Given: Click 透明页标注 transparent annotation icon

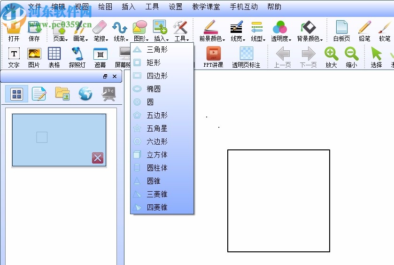Looking at the screenshot, I should (x=246, y=58).
